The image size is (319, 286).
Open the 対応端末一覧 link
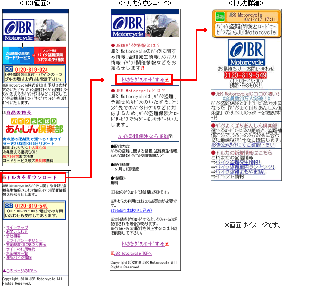(17, 253)
